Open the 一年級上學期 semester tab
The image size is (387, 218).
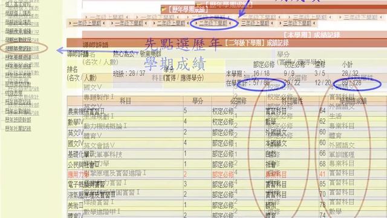pyautogui.click(x=86, y=23)
